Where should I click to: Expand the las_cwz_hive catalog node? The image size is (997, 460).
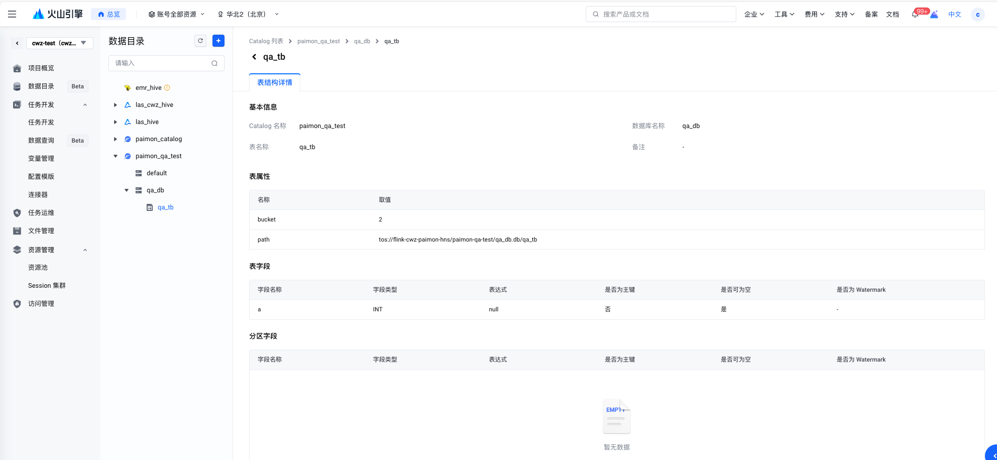click(116, 105)
